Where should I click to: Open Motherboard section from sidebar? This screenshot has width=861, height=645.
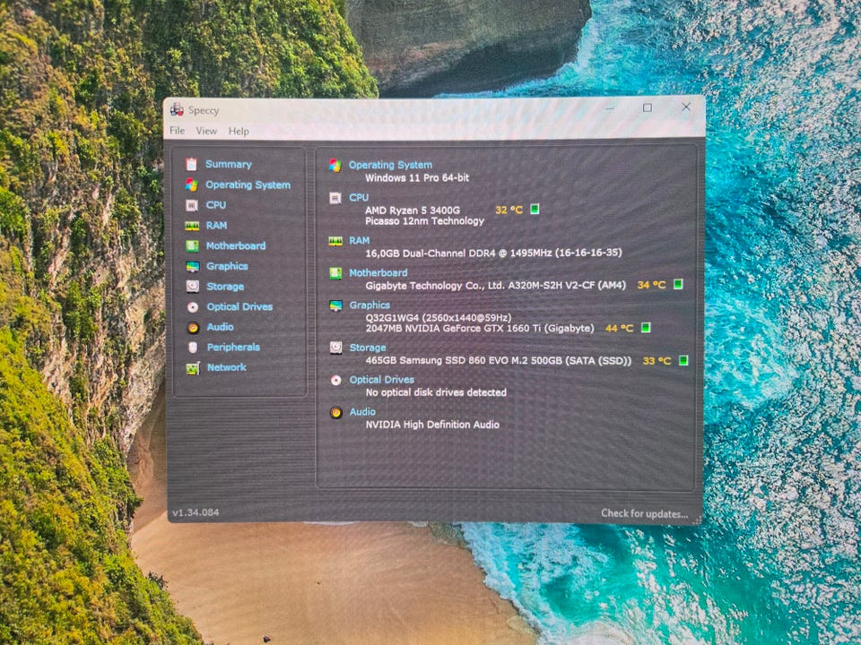coord(236,245)
